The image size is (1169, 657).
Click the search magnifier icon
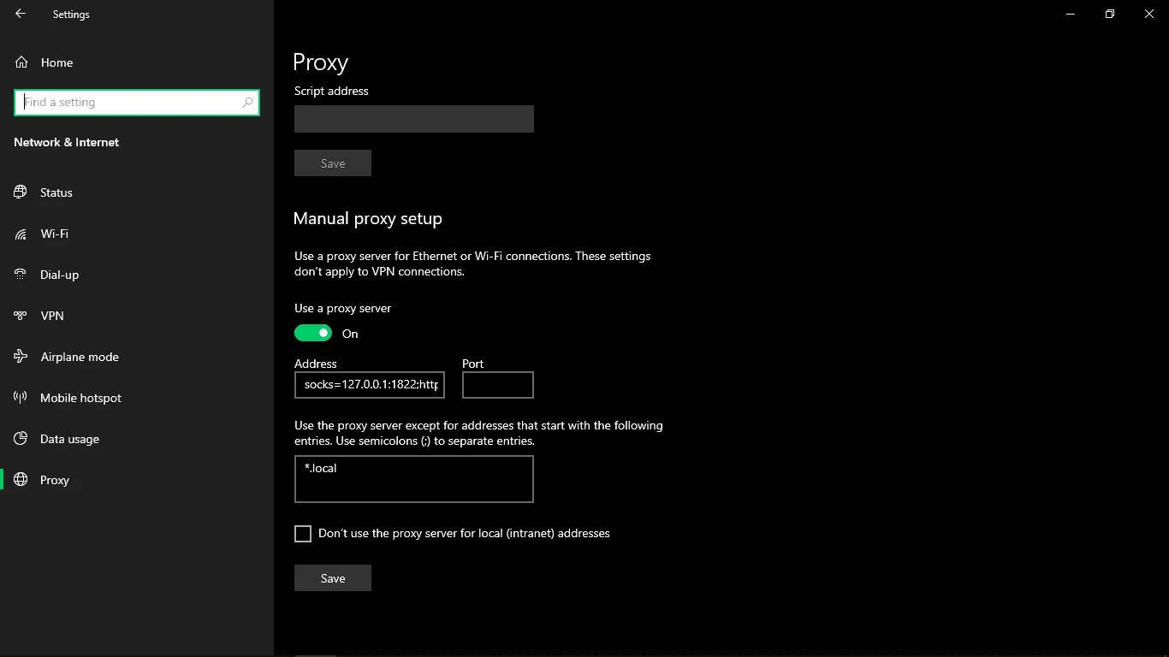pyautogui.click(x=248, y=103)
